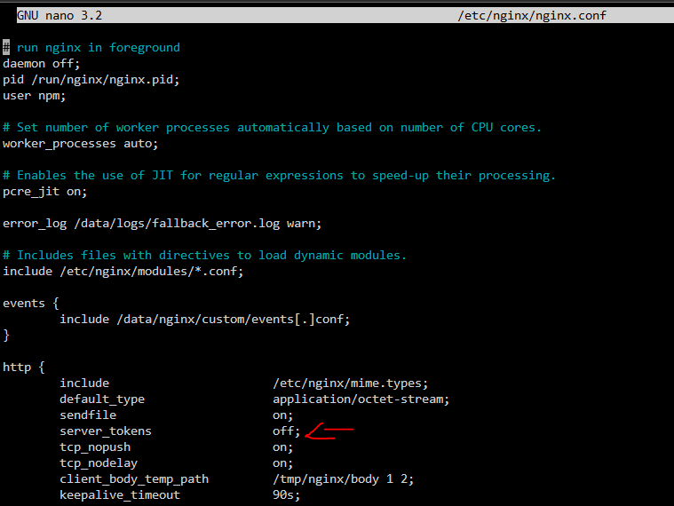Click the /etc/nginx/nginx.conf filename in the title bar

(x=532, y=15)
